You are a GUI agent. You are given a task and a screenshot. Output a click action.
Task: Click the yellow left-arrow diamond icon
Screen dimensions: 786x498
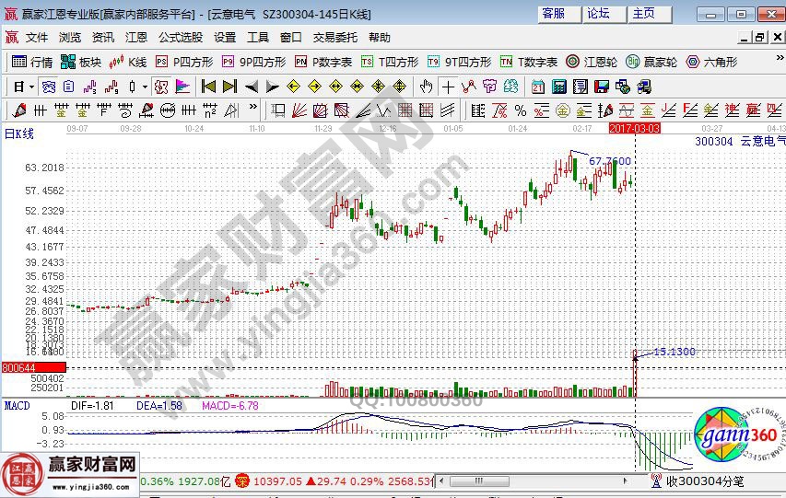click(293, 87)
